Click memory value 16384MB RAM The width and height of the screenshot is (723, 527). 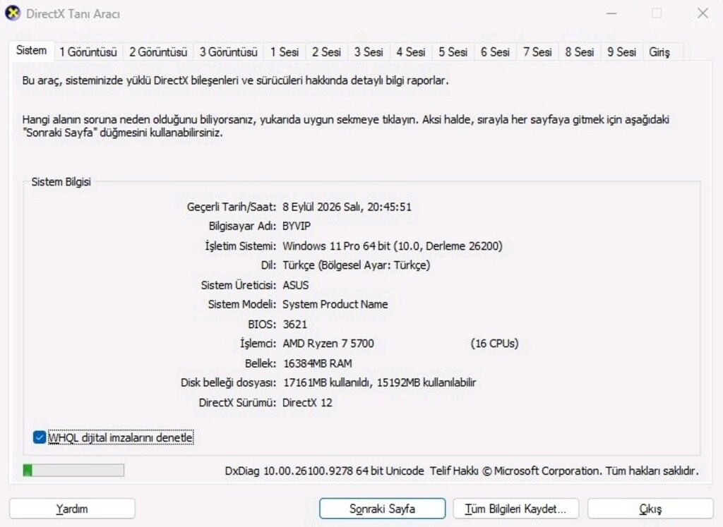tap(318, 363)
